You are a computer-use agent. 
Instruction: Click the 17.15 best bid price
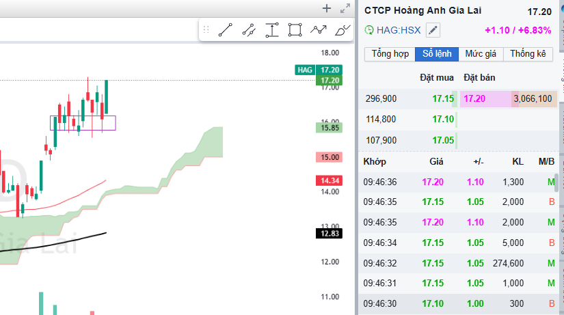tap(443, 99)
